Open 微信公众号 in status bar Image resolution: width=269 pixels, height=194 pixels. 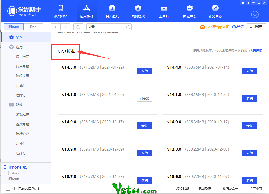point(230,189)
